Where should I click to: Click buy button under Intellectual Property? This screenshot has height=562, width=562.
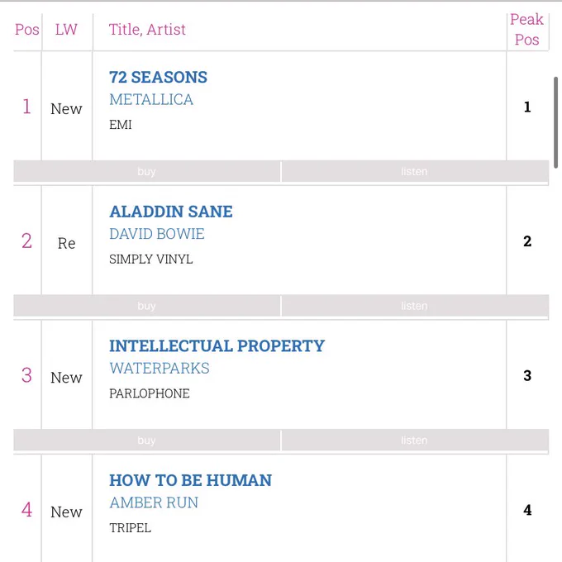147,441
